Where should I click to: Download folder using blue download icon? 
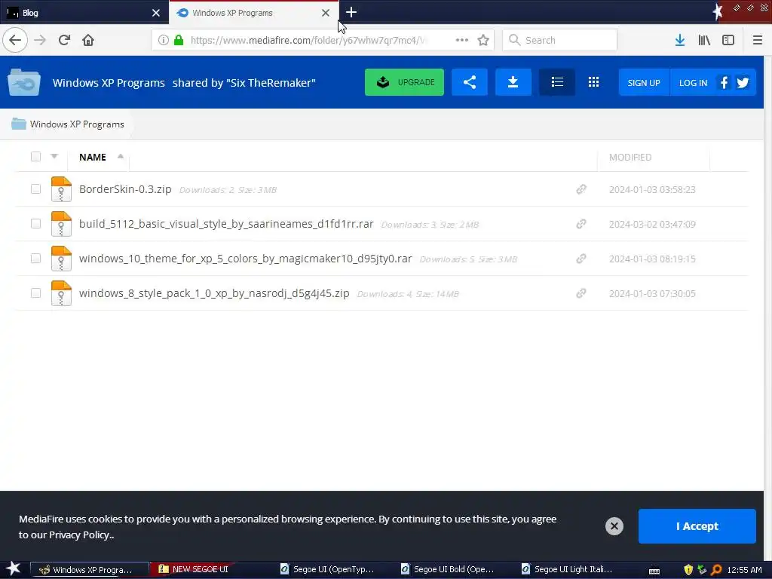[513, 82]
